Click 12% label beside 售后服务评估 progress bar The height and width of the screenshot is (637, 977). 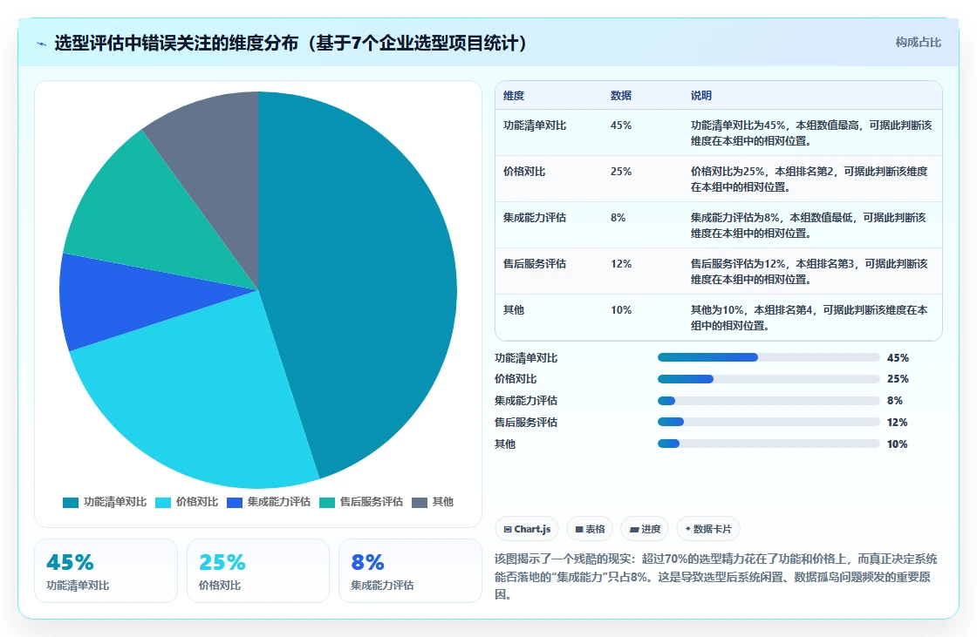tap(898, 422)
